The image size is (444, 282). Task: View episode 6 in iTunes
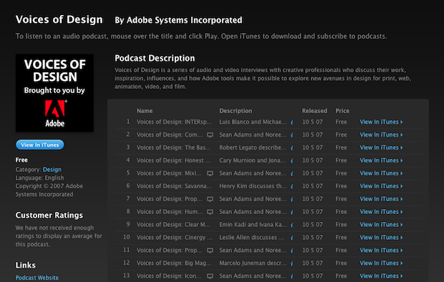click(381, 186)
